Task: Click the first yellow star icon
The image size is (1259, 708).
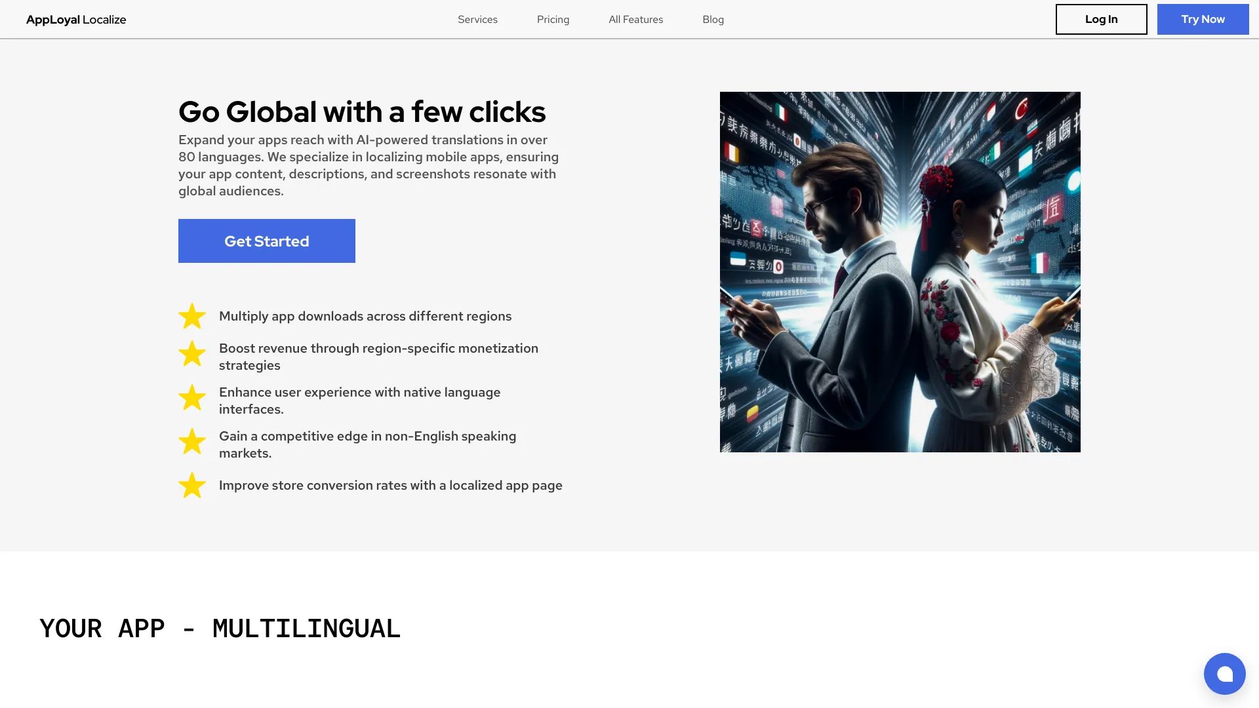Action: click(x=192, y=315)
